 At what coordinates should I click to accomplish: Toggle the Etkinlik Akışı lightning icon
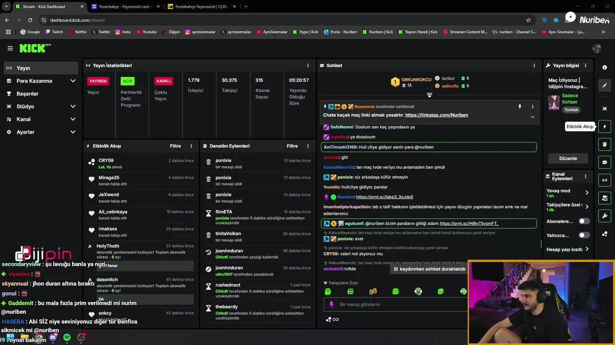coord(604,126)
